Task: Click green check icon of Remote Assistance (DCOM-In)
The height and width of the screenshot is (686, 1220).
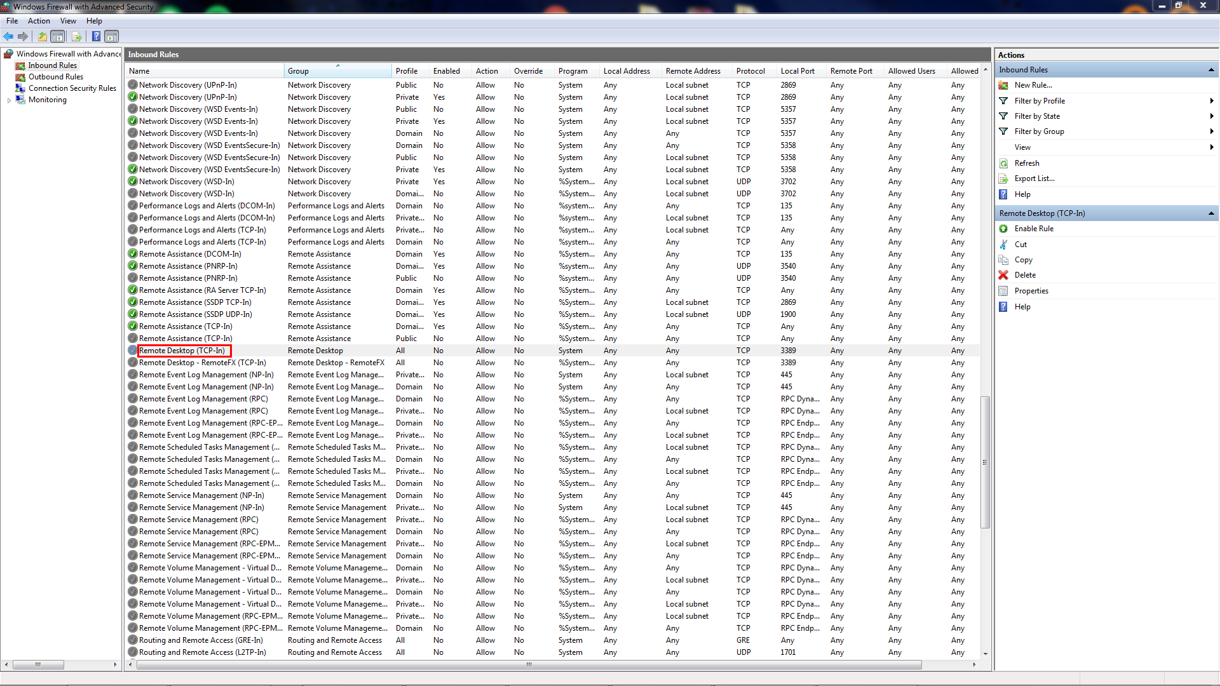Action: click(x=133, y=254)
